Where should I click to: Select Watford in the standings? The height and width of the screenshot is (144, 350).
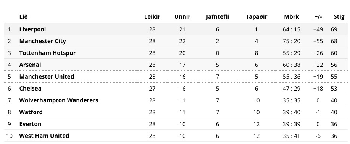(31, 112)
